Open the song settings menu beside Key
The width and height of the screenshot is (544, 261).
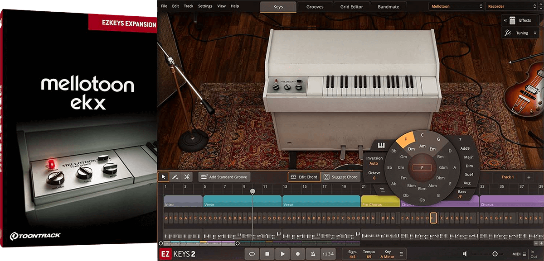pos(401,254)
